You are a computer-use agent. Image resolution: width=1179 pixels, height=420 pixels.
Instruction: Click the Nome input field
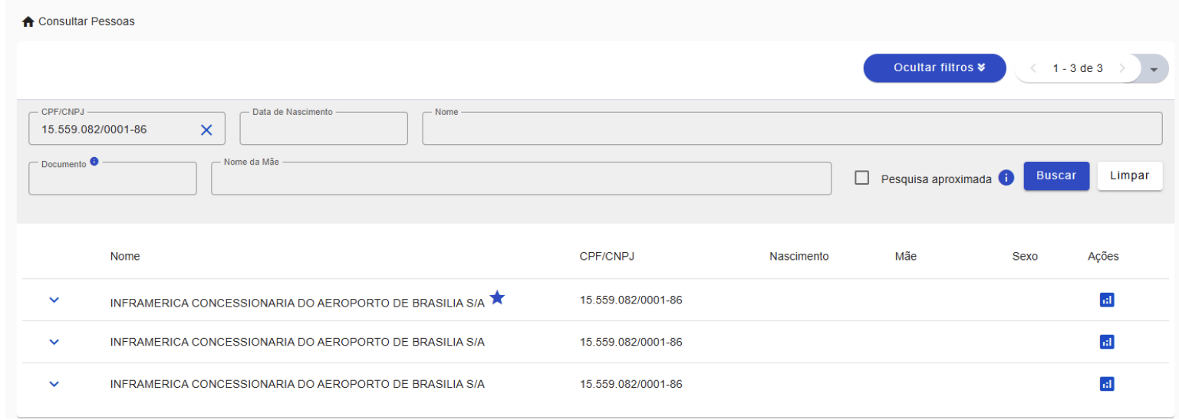(x=792, y=130)
